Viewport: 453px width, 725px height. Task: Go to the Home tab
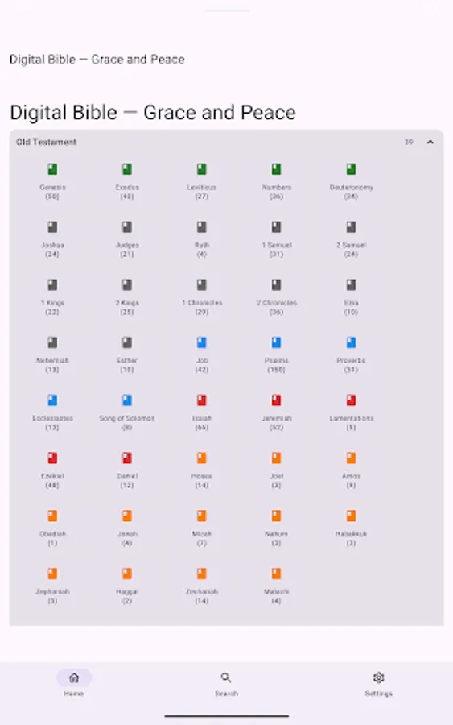74,684
